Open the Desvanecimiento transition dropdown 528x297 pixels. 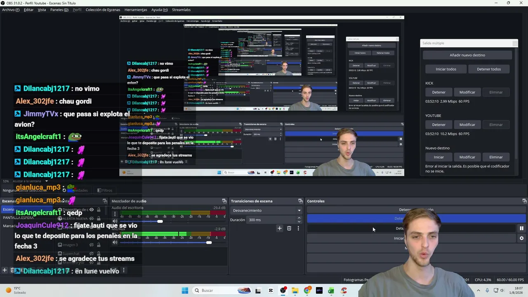point(266,211)
